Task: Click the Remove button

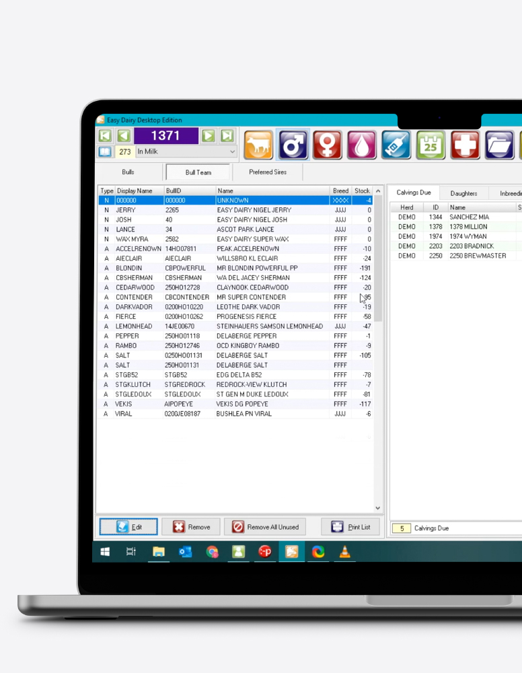Action: [x=191, y=527]
